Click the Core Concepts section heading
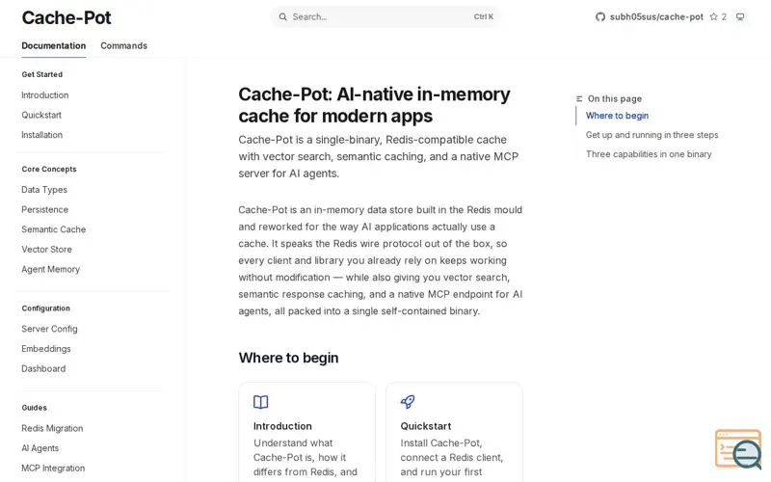 tap(49, 169)
